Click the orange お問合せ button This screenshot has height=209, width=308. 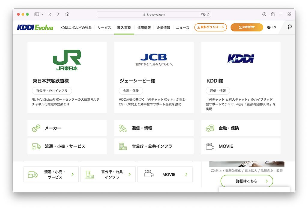(x=247, y=27)
